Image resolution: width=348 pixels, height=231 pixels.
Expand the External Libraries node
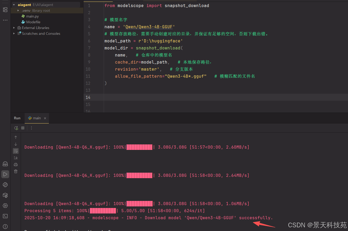click(14, 28)
